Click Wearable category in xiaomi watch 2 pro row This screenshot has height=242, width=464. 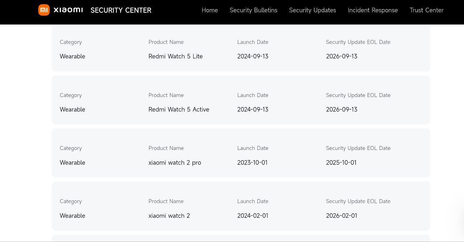[72, 163]
